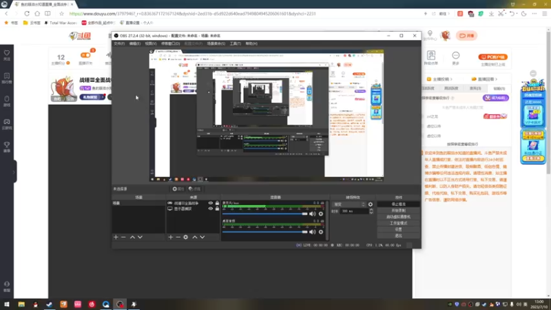Go to browser home page
Screen dimensions: 551x310
[x=37, y=14]
